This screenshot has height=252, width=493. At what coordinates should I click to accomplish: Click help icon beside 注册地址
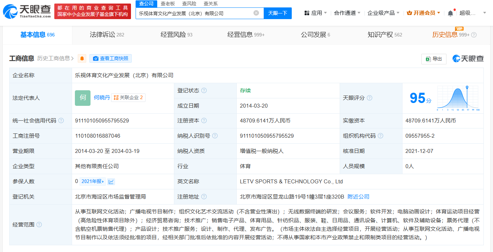204,197
